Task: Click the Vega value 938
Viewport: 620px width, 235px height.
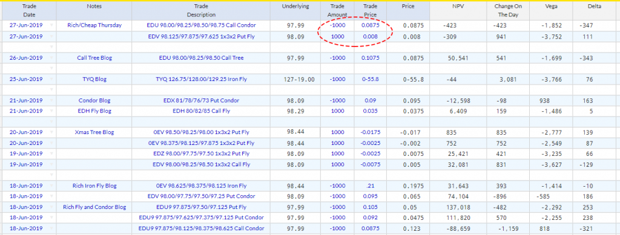Action: pyautogui.click(x=544, y=100)
